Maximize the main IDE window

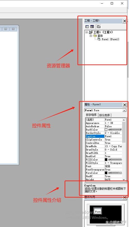coord(112,3)
